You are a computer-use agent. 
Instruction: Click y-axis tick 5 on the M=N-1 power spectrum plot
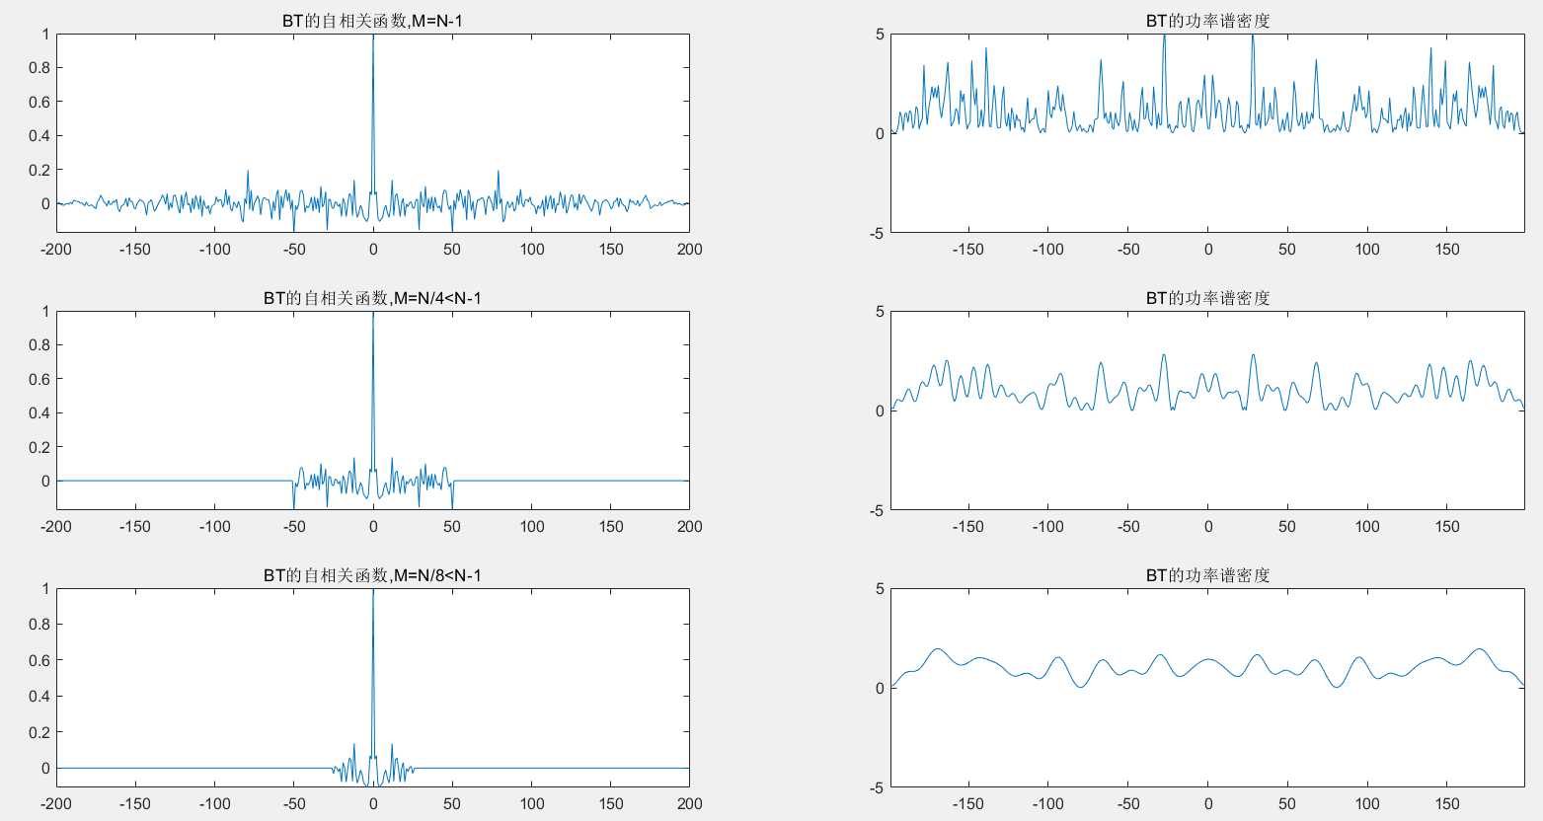click(880, 35)
